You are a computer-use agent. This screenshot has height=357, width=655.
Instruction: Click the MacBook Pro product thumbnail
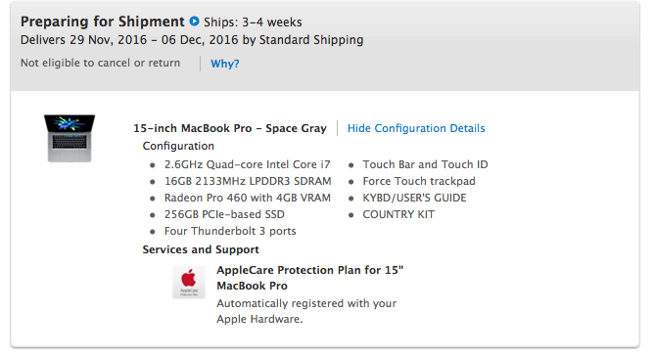(x=70, y=138)
